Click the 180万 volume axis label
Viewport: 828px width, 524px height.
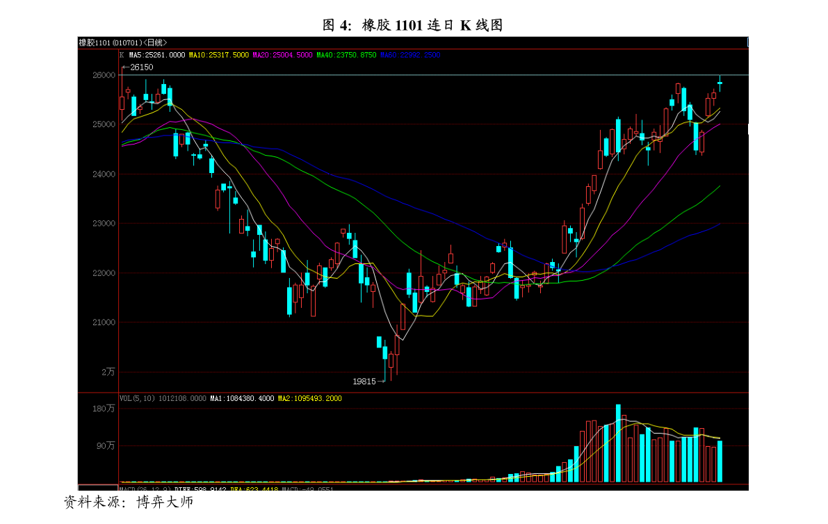pyautogui.click(x=104, y=409)
